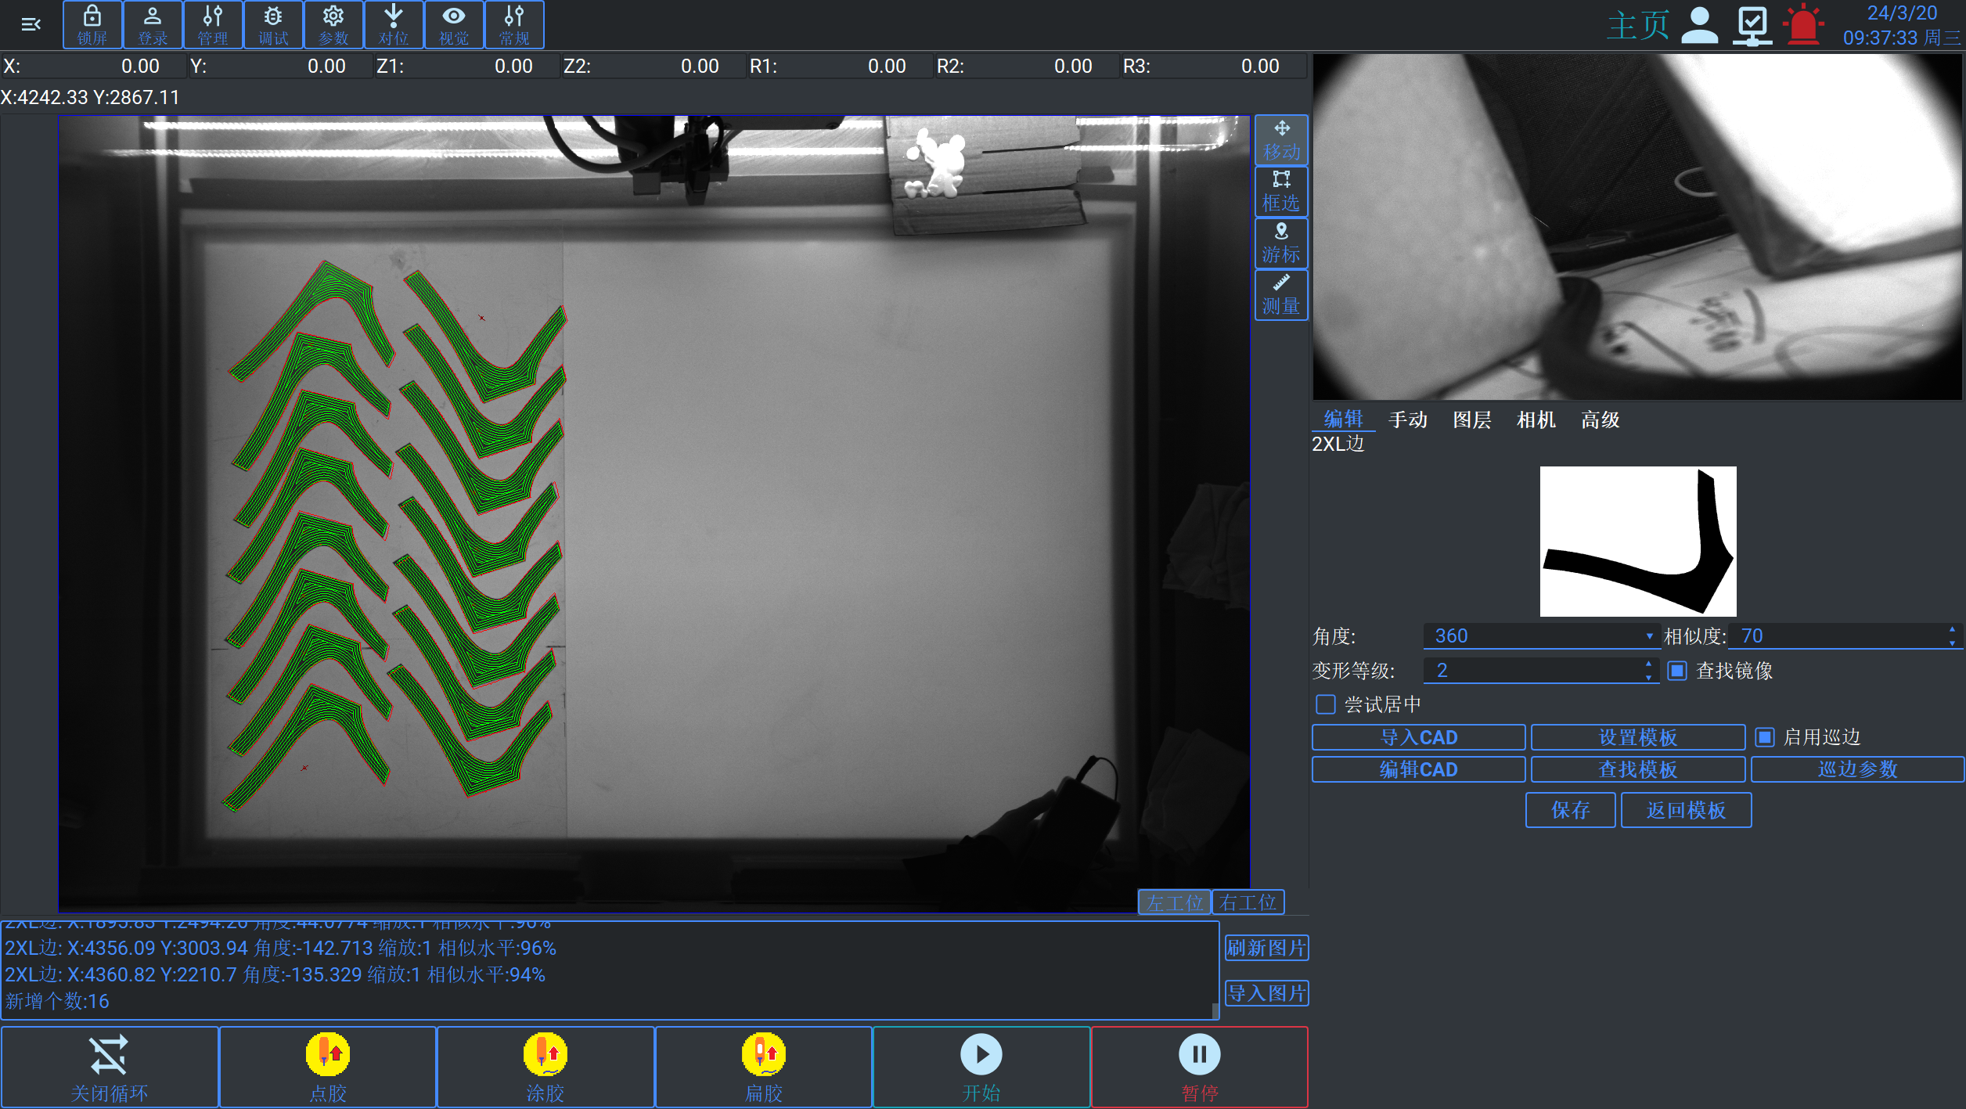Switch to the 相机 tab

pyautogui.click(x=1536, y=420)
